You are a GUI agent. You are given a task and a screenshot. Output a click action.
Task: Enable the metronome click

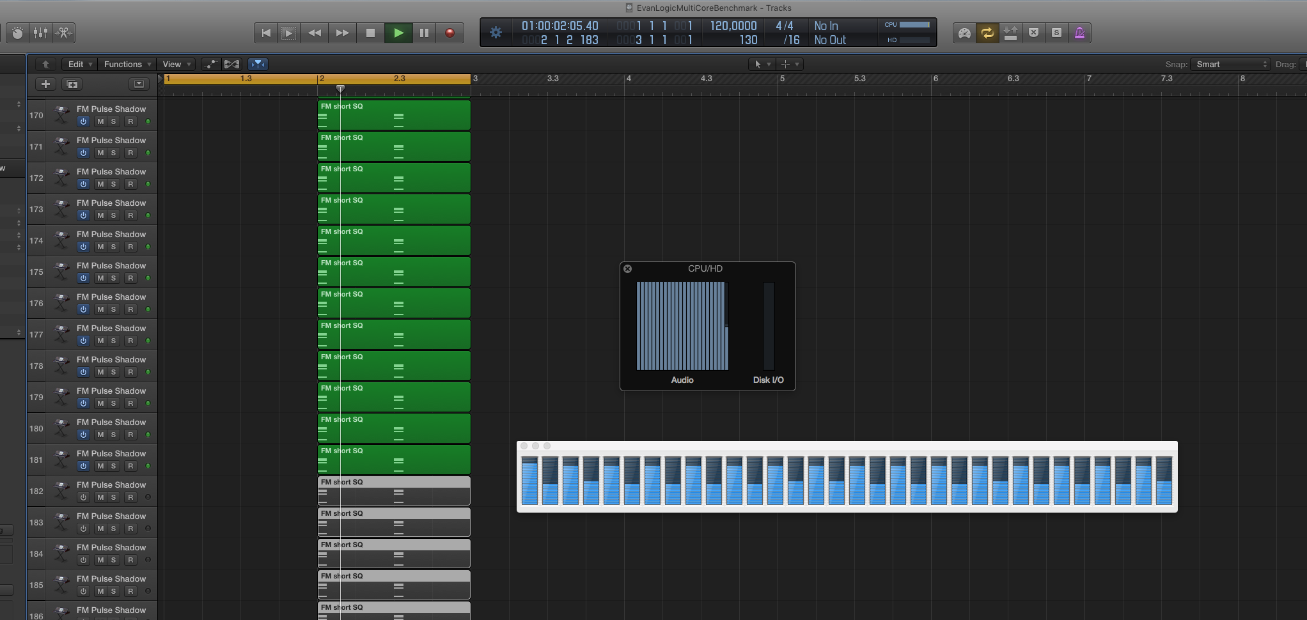click(x=1079, y=33)
